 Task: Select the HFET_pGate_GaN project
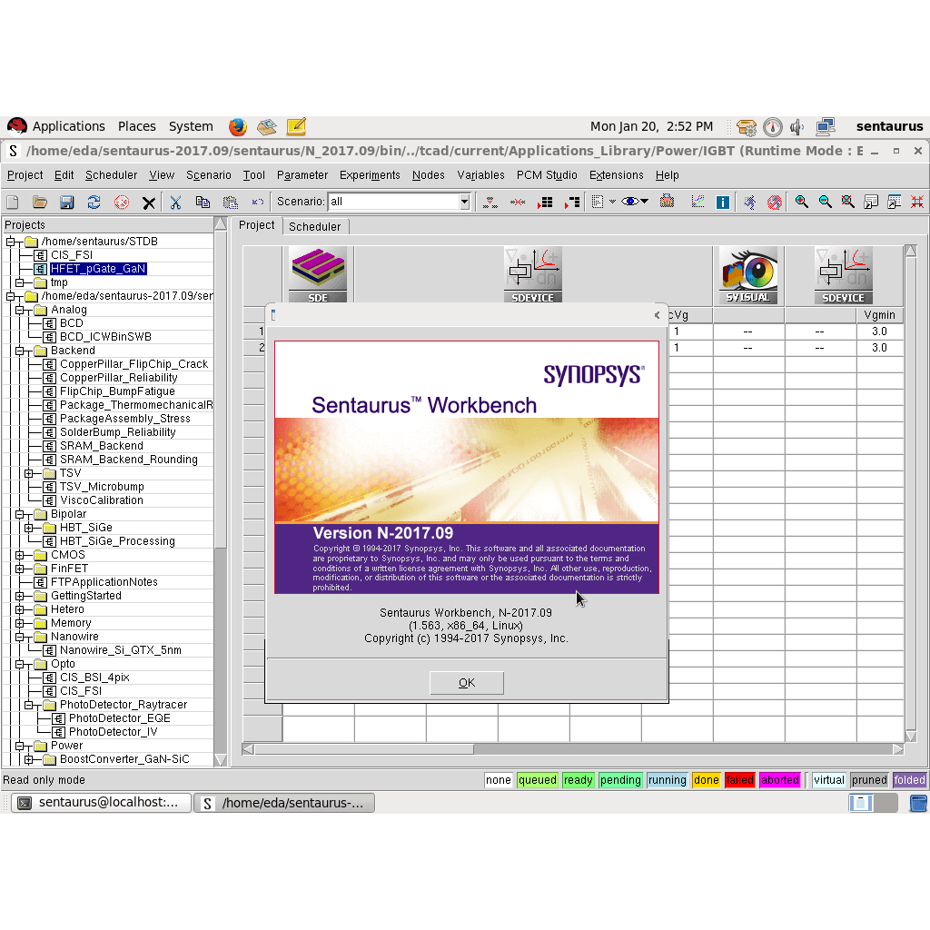[98, 269]
